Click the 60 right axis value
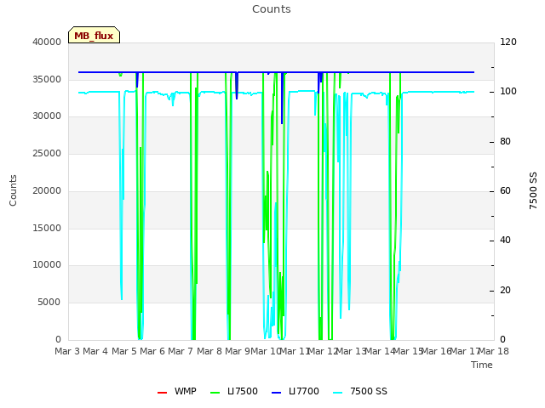The image size is (545, 408). [x=505, y=190]
